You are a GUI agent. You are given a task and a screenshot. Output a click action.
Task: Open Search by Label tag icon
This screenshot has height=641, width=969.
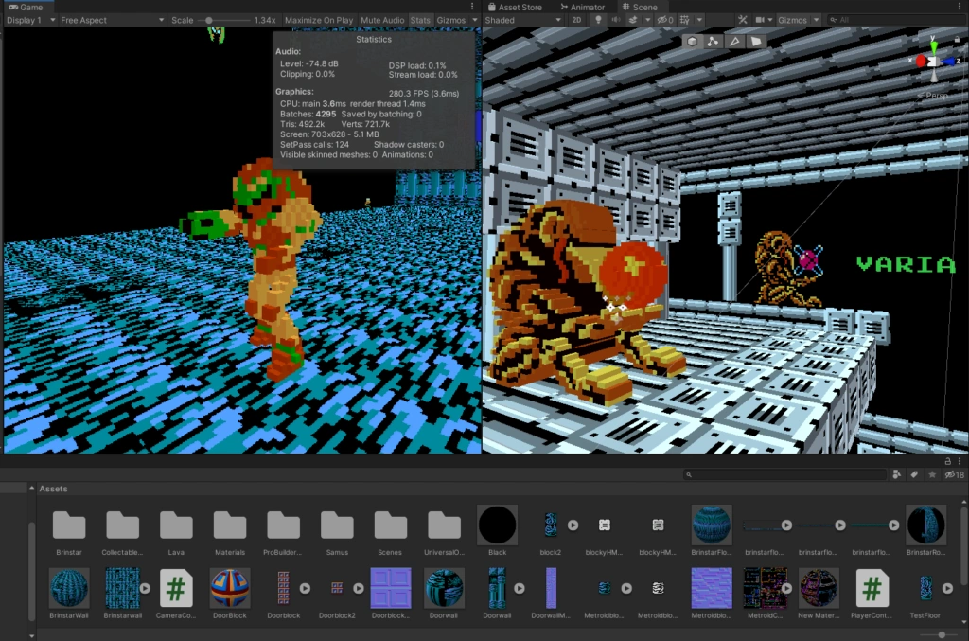[x=914, y=474]
